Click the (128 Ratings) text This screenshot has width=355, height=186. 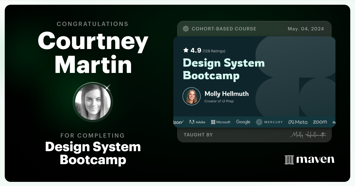pyautogui.click(x=213, y=50)
